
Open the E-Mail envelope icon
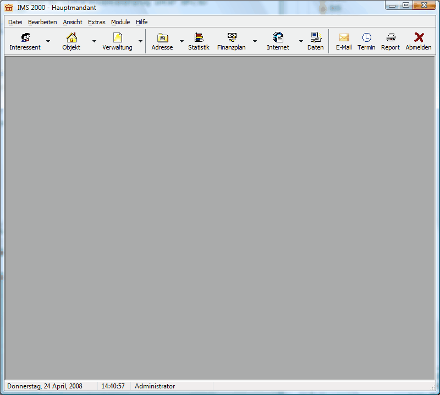point(344,37)
